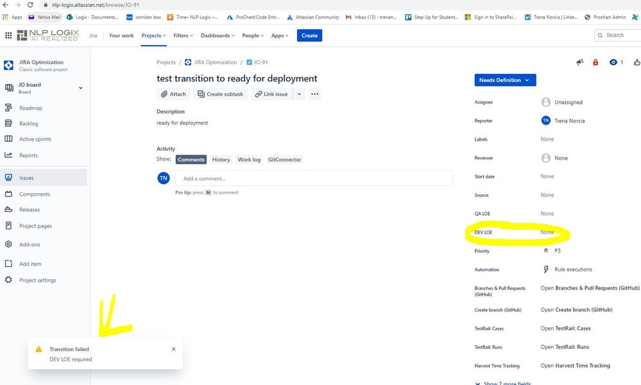
Task: Click the Search box
Action: coord(618,35)
